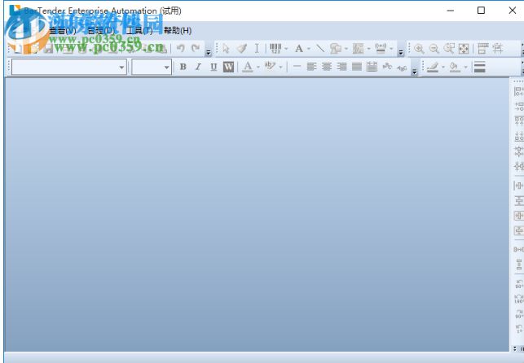The height and width of the screenshot is (363, 524).
Task: Toggle italic formatting
Action: pos(198,67)
